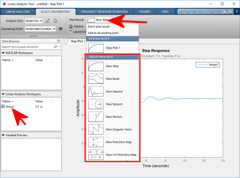Click the Value column header in MATLAB Workspace
The image size is (240, 178).
[43, 60]
